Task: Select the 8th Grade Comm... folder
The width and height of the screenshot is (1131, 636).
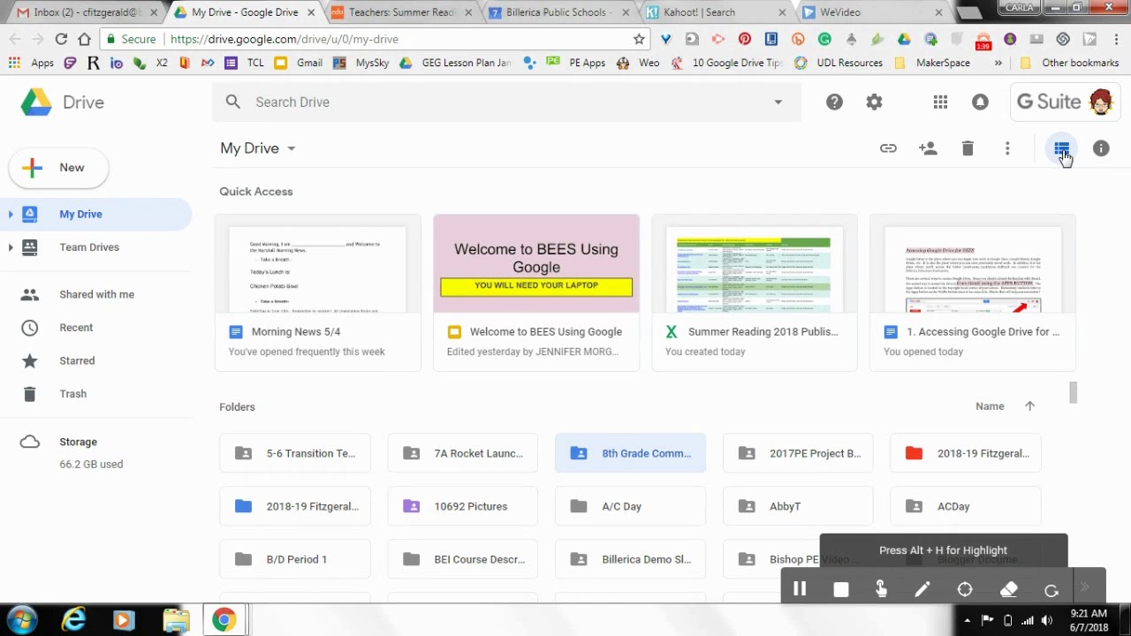Action: point(631,453)
